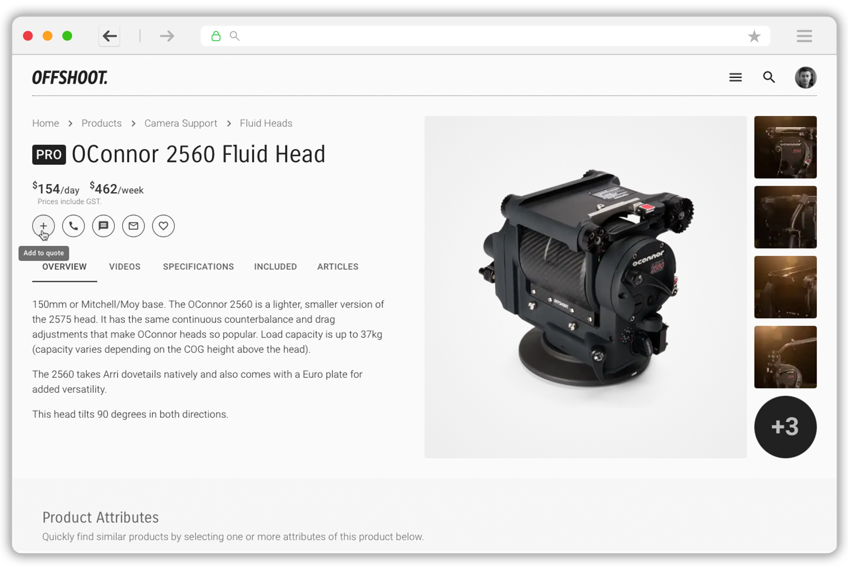Open Camera Support breadcrumb link
This screenshot has height=569, width=848.
click(181, 123)
